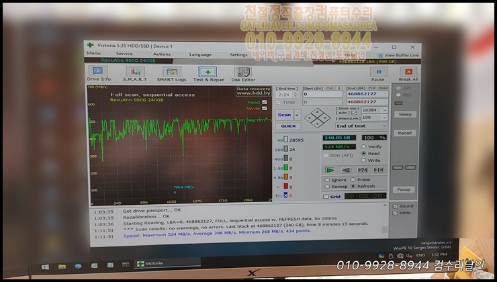Open the S.M.A.R.T panel
This screenshot has height=282, width=497.
(x=135, y=74)
